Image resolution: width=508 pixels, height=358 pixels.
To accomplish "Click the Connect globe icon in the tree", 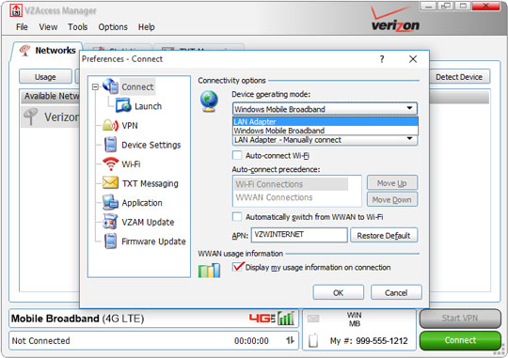I will 110,86.
